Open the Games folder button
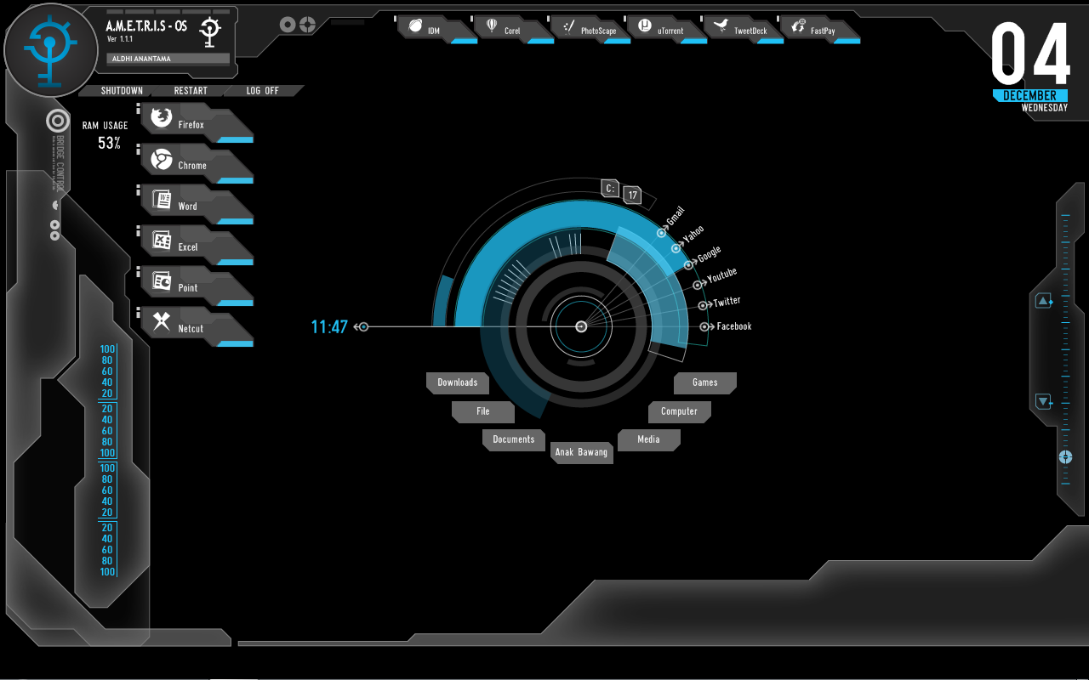Screen dimensions: 1089x680 click(x=704, y=382)
